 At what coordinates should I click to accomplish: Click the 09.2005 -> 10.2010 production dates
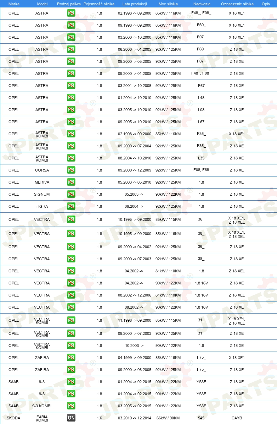tap(135, 122)
